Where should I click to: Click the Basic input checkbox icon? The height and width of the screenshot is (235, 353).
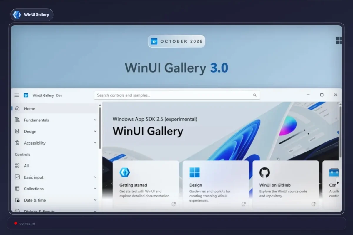tap(17, 177)
